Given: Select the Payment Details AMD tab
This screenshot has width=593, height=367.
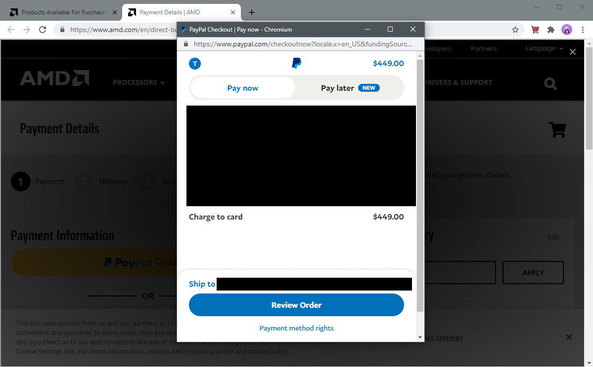Looking at the screenshot, I should 182,12.
